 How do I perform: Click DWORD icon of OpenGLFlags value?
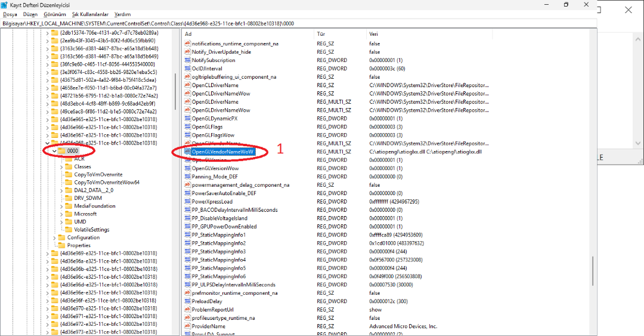[x=188, y=127]
